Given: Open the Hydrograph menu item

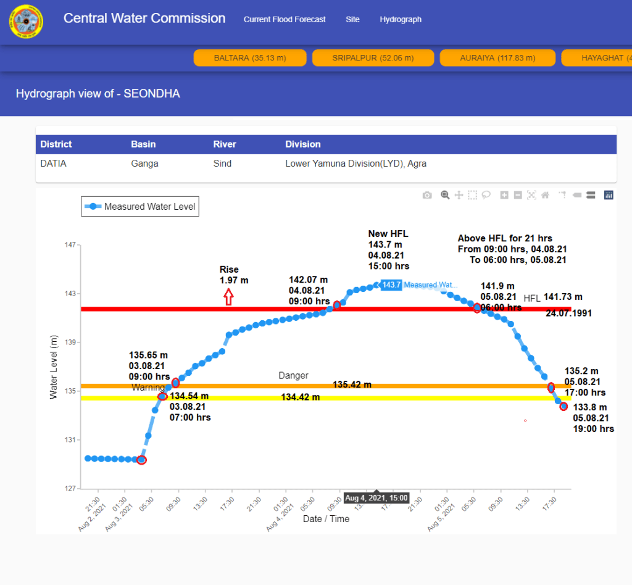Looking at the screenshot, I should (401, 20).
